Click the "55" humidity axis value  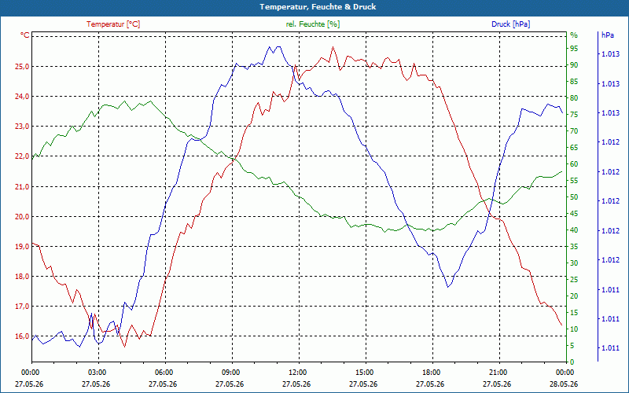click(x=574, y=181)
